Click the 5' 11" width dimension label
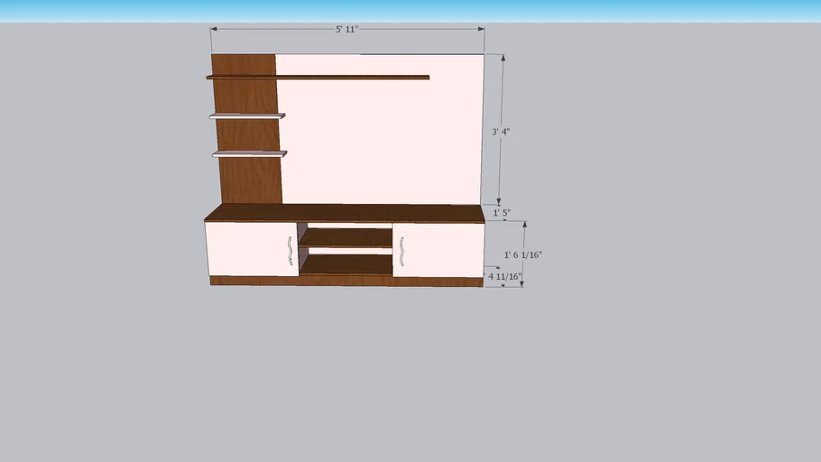Screen dimensions: 821x462 point(346,29)
